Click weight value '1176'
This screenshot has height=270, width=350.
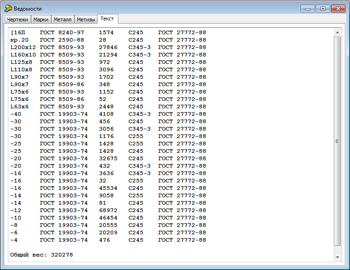pos(106,136)
